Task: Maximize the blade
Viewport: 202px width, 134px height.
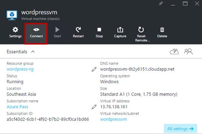Action: tap(185, 3)
